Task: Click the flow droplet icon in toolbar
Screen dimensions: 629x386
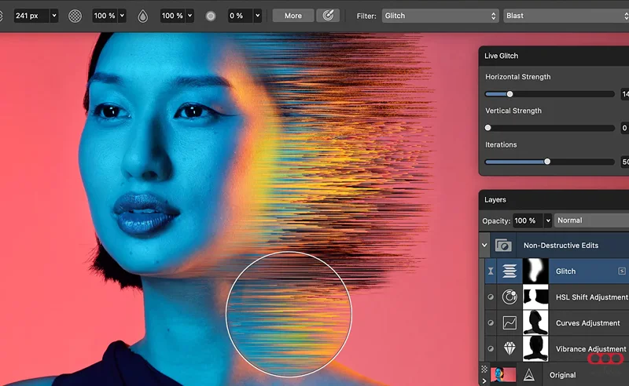Action: 142,16
